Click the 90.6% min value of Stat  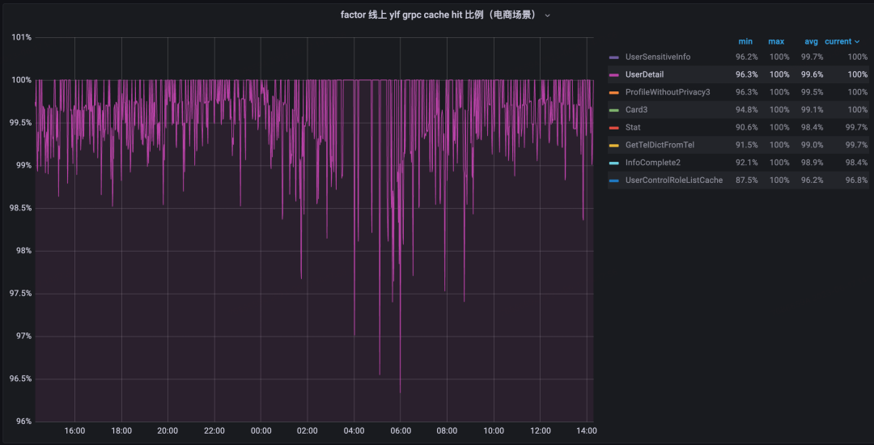(746, 127)
